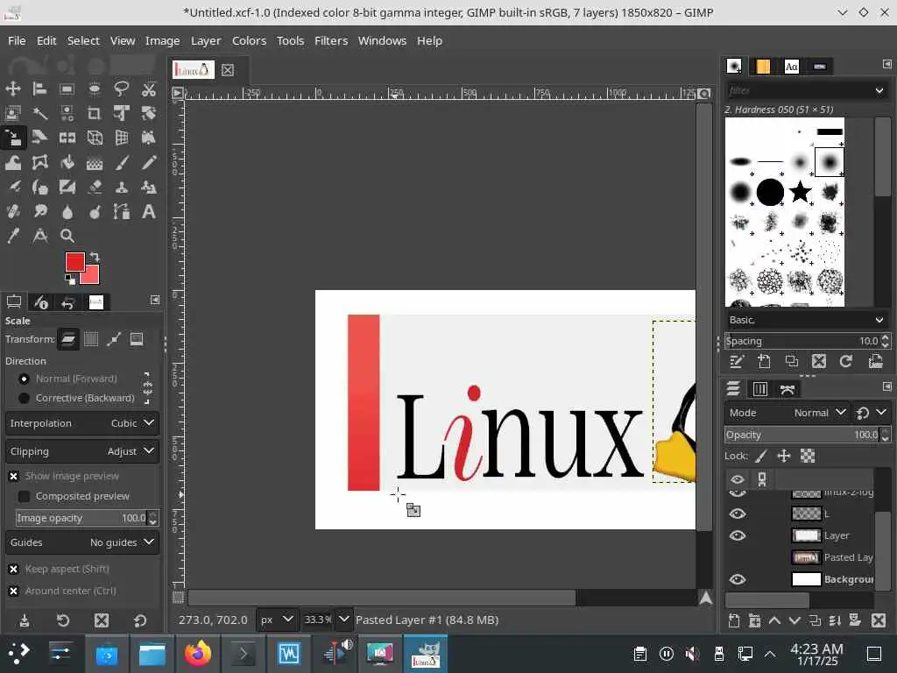Select the Scissors Select tool
Viewport: 897px width, 673px height.
pos(149,89)
